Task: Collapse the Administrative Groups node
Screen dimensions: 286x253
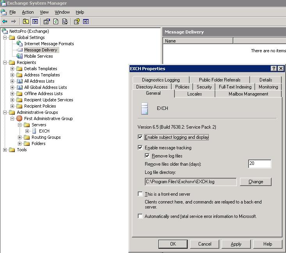Action: (5, 112)
